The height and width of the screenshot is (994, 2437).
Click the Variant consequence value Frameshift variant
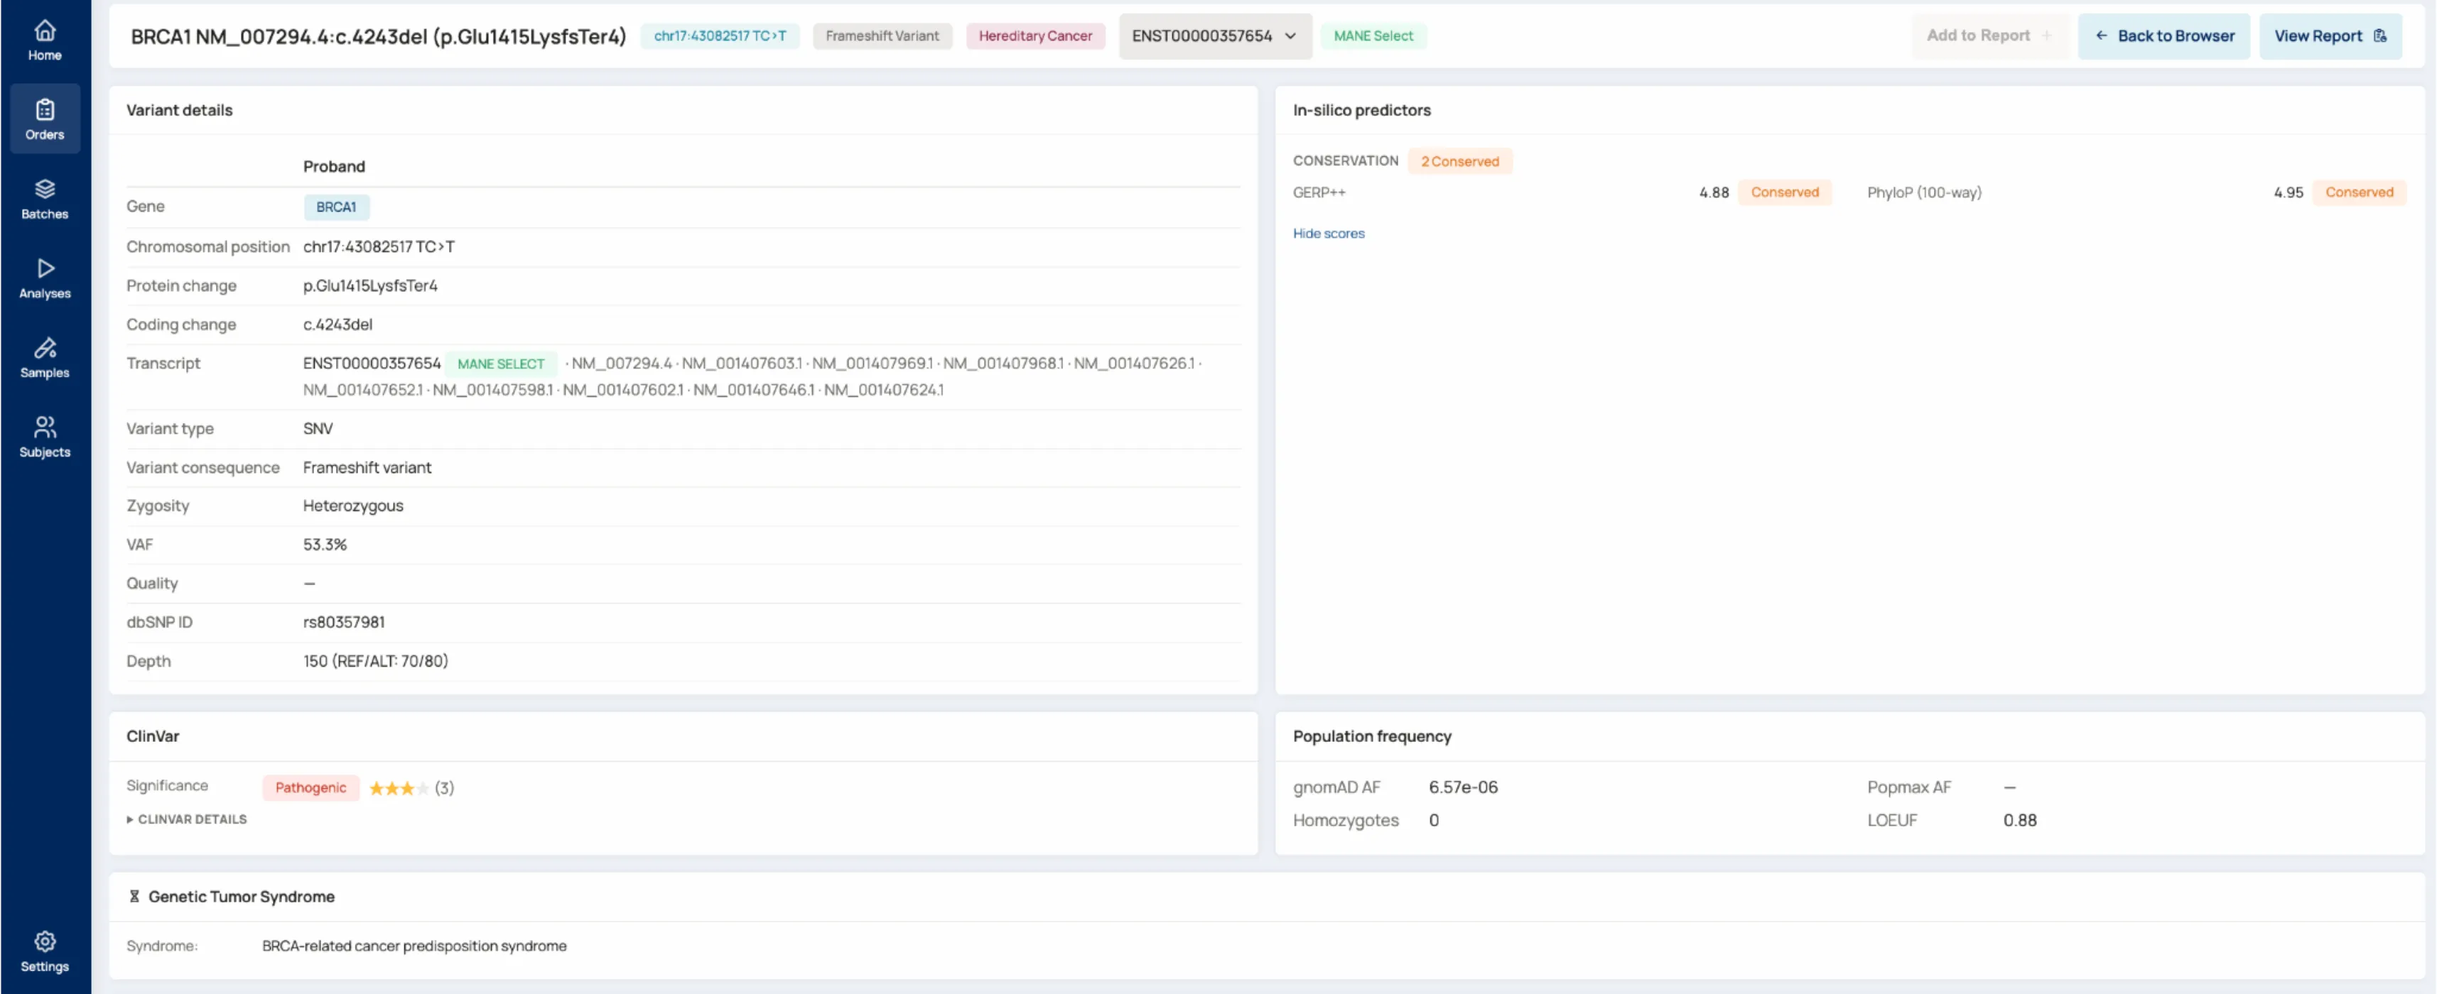pyautogui.click(x=367, y=467)
